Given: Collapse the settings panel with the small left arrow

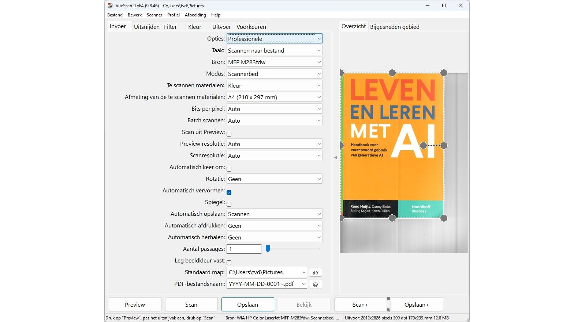Looking at the screenshot, I should point(336,157).
